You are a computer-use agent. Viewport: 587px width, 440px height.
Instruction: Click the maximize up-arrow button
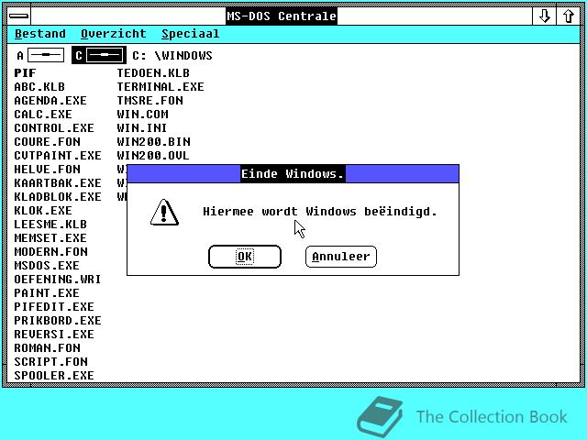pos(569,16)
